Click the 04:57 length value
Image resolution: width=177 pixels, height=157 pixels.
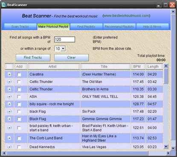coord(152,104)
